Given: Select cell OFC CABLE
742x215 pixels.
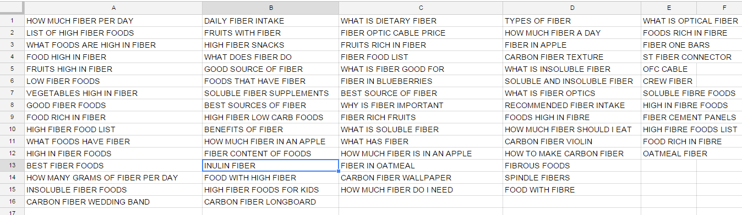Looking at the screenshot, I should click(669, 69).
